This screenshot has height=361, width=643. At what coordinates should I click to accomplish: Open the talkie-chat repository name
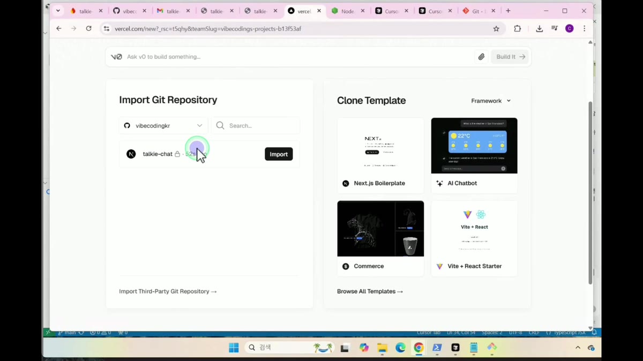[x=158, y=154]
